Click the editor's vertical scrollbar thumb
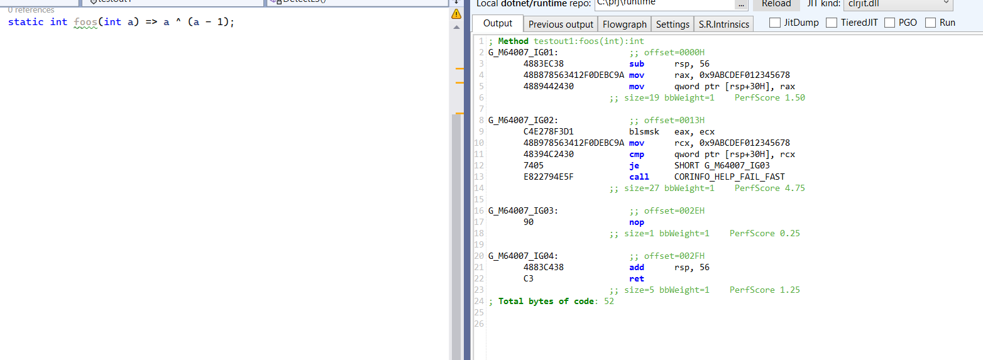 (457, 236)
